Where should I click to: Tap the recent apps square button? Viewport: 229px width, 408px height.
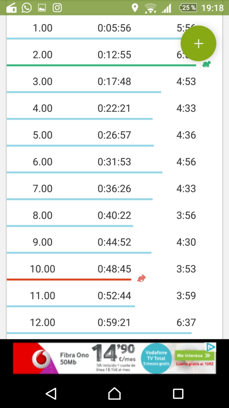[178, 394]
